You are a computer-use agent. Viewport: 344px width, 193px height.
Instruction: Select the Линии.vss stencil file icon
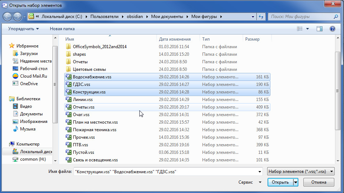[69, 100]
